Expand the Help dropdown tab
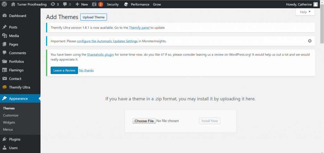The width and height of the screenshot is (324, 153). (305, 12)
